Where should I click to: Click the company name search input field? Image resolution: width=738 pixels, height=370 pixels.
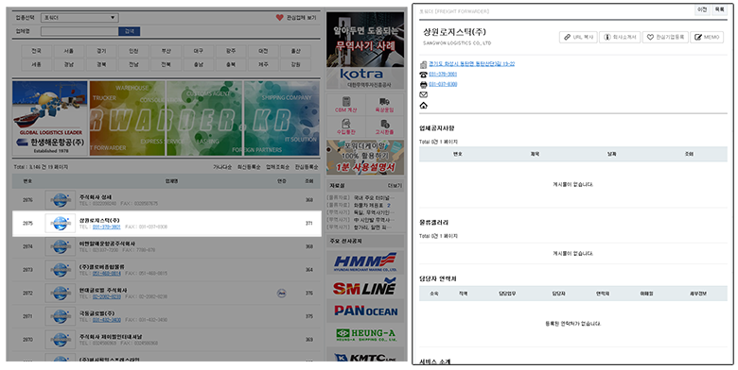pyautogui.click(x=79, y=31)
